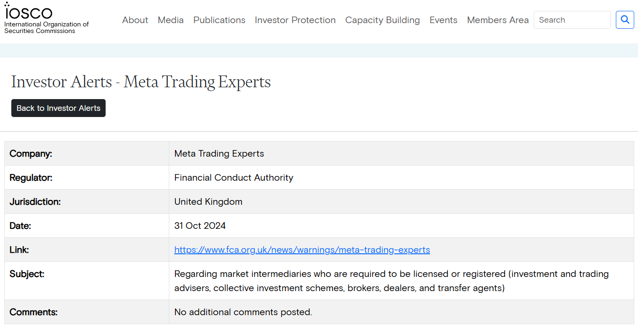Click the IOSCO logo
The image size is (638, 326).
click(x=28, y=11)
